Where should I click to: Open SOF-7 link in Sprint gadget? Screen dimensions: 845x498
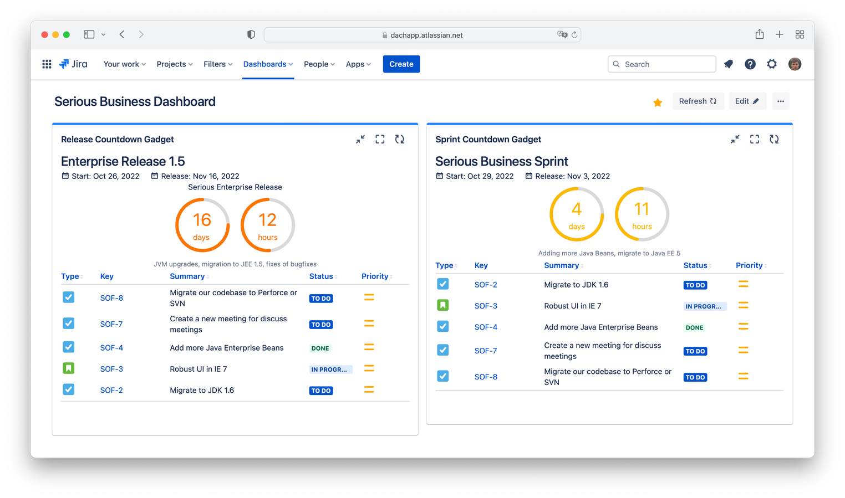(486, 351)
